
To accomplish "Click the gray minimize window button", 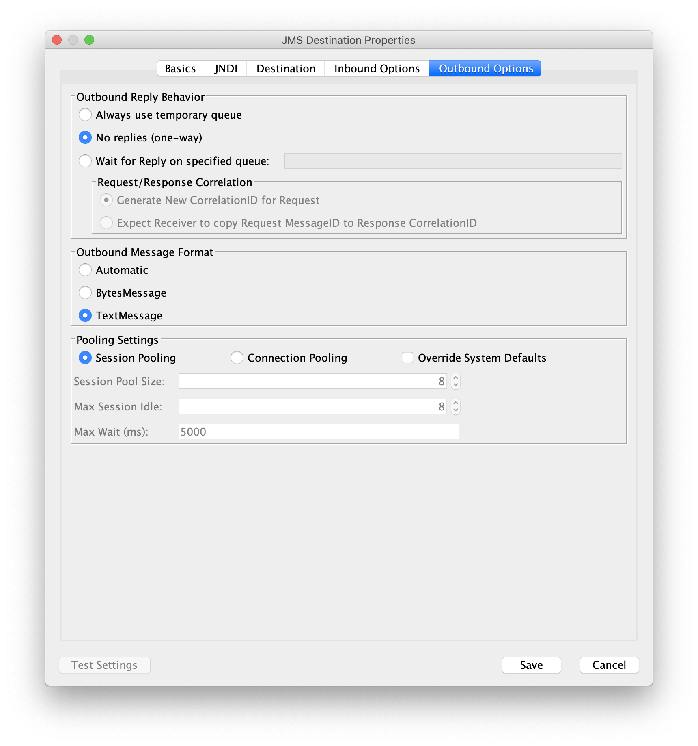I will [x=73, y=40].
